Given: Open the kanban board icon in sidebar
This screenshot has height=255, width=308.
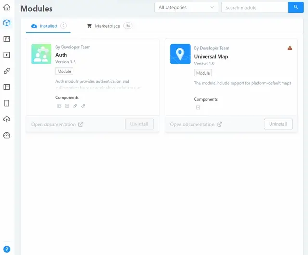Looking at the screenshot, I should (x=7, y=39).
